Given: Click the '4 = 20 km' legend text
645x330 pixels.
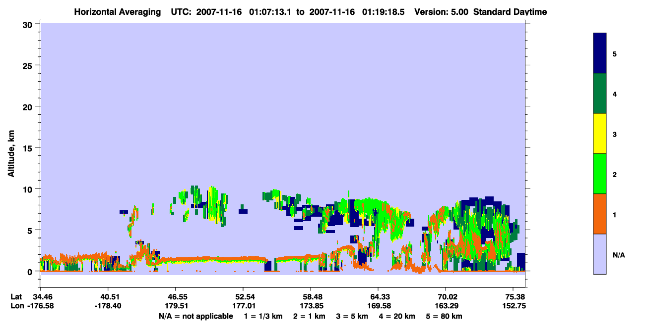Looking at the screenshot, I should [396, 316].
